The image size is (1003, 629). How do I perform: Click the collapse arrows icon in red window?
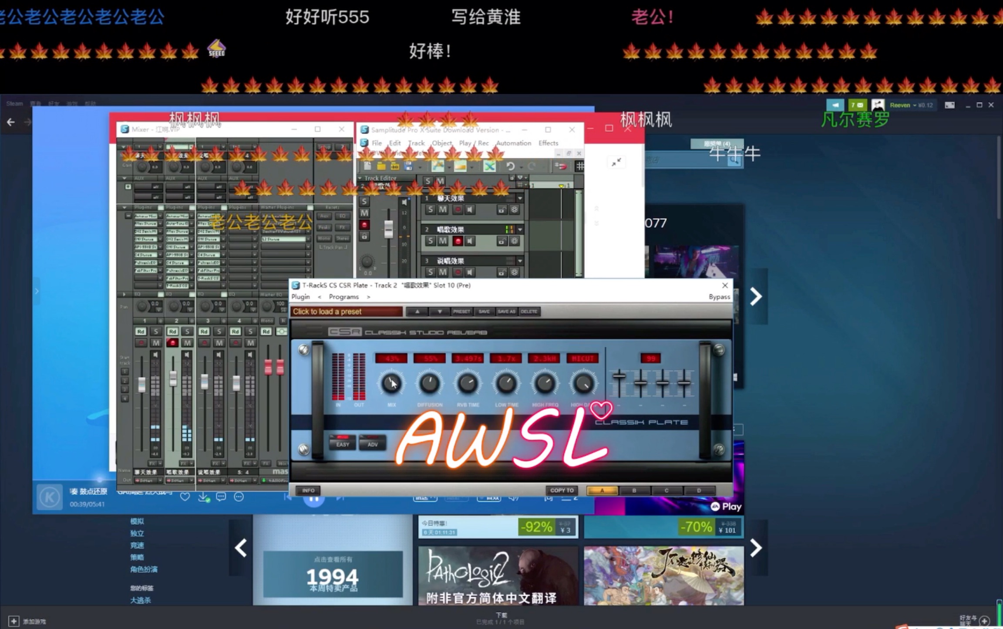(616, 162)
